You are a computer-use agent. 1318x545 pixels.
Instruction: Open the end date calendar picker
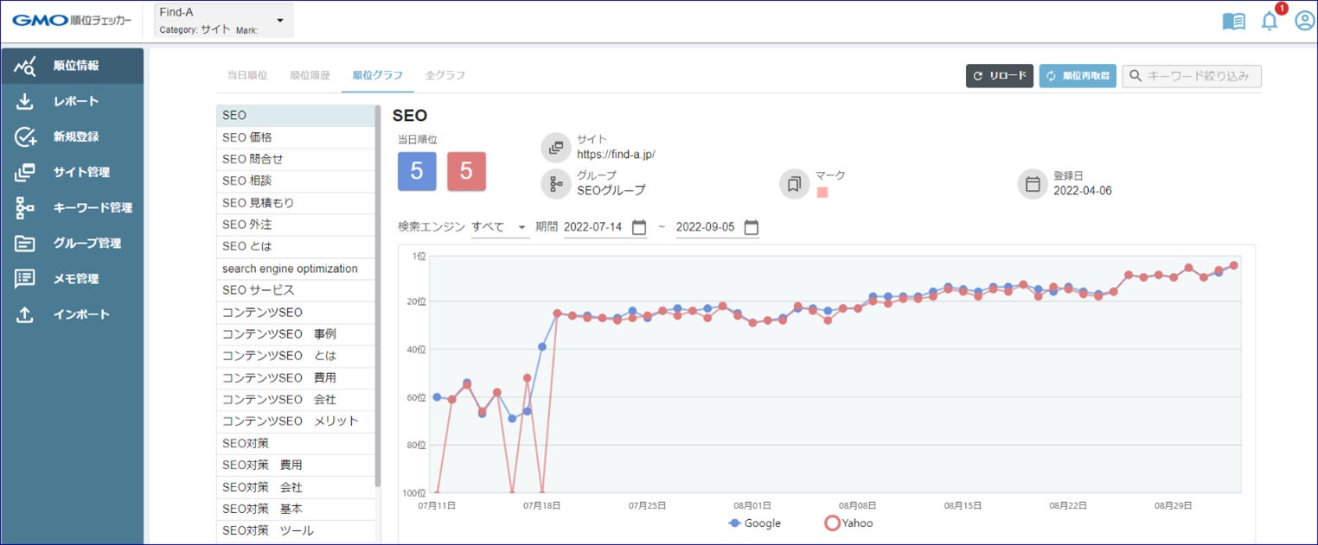point(752,227)
